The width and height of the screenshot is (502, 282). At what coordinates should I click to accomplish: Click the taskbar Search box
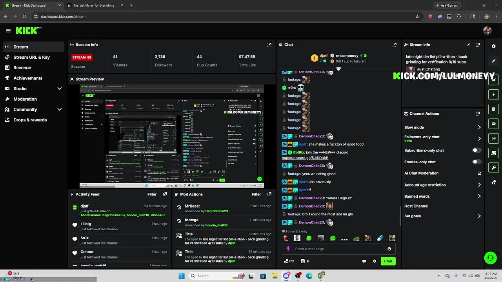pos(217,276)
